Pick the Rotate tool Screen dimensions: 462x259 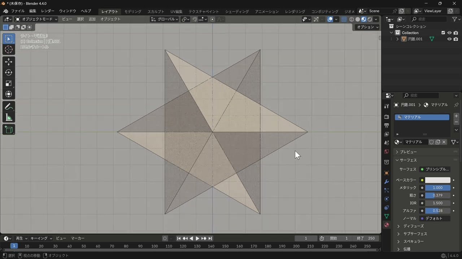point(9,73)
